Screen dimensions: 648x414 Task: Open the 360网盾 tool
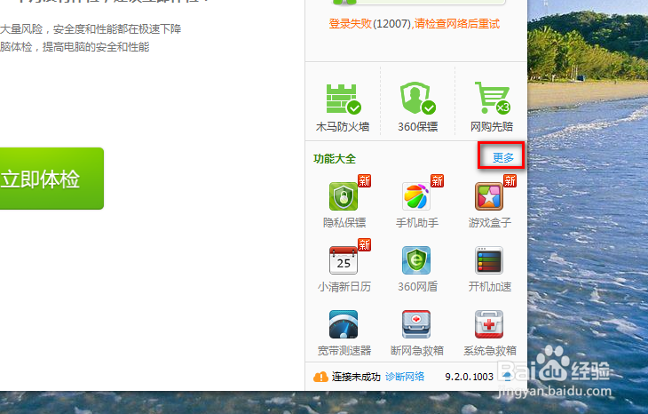pyautogui.click(x=416, y=260)
